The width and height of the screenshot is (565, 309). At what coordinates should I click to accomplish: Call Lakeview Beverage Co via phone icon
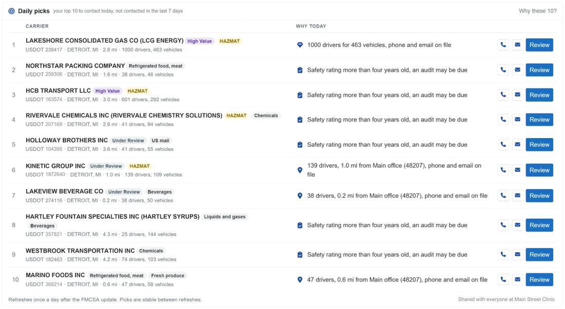503,196
